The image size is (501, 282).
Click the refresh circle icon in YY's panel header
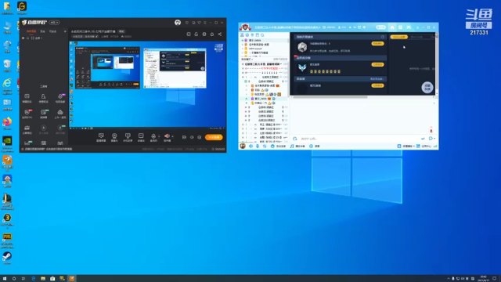(383, 37)
